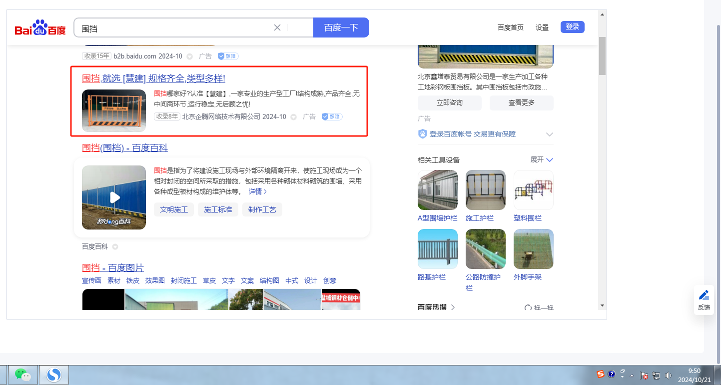Expand the chevron beside 交易更有保障
This screenshot has width=721, height=385.
(x=550, y=134)
